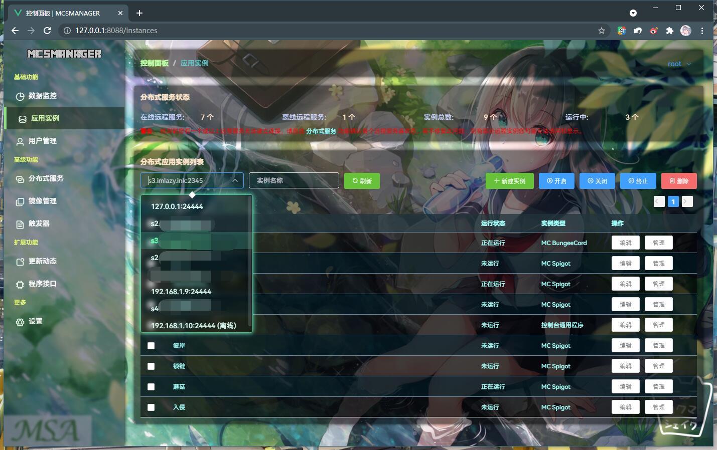Click the MCSMANAGER logo
The width and height of the screenshot is (717, 450).
[64, 54]
